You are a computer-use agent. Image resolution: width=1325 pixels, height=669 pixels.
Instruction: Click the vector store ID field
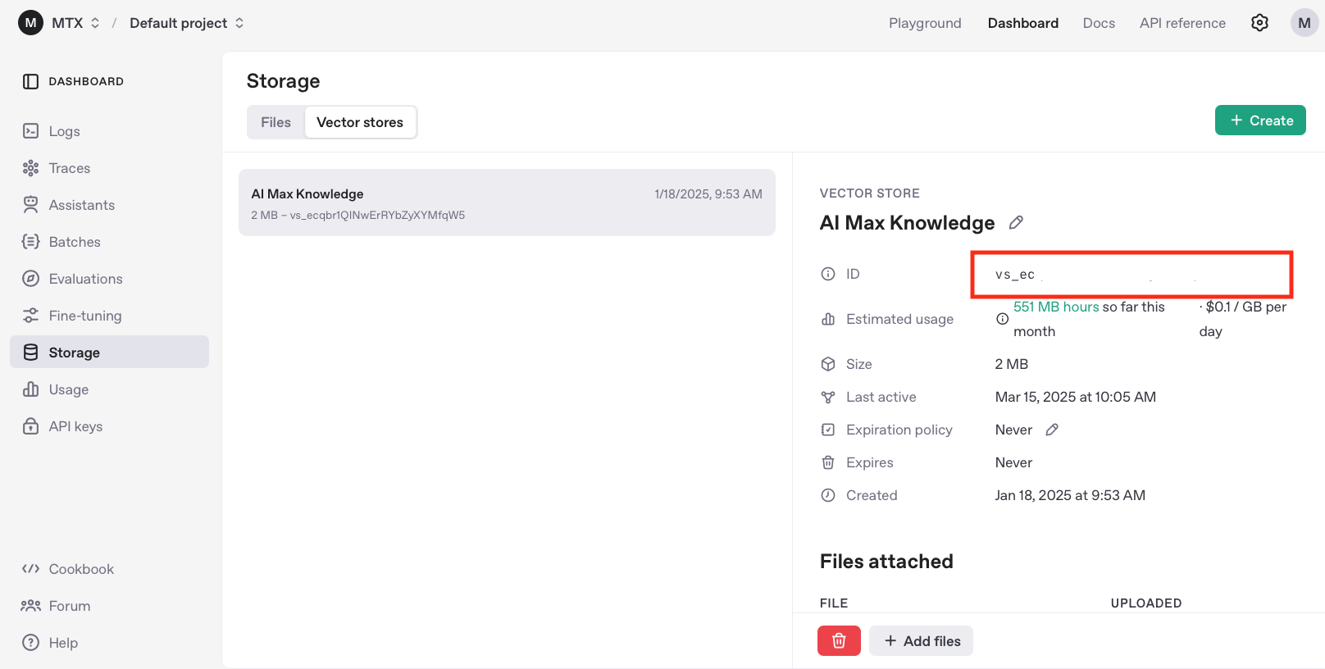(x=1131, y=275)
